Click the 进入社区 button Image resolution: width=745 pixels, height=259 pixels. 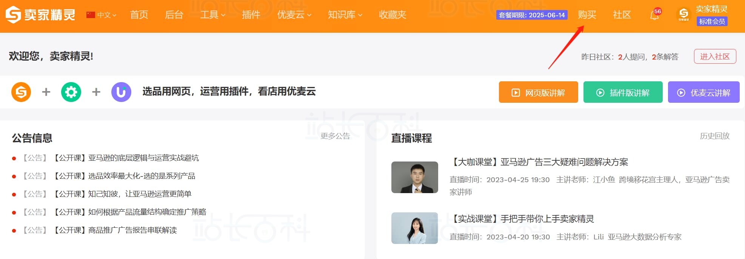pyautogui.click(x=715, y=56)
